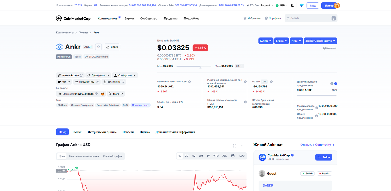The image size is (391, 191).
Task: Select the Цена chart toggle
Action: (62, 156)
